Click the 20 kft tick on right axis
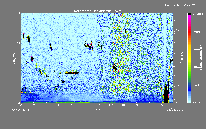 [177, 66]
